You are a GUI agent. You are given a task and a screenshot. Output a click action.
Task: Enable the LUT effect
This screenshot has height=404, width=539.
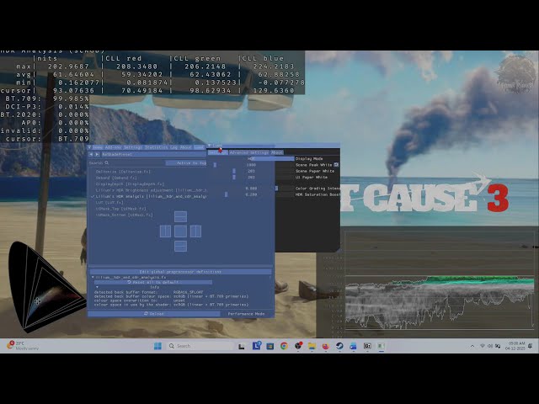coord(109,202)
